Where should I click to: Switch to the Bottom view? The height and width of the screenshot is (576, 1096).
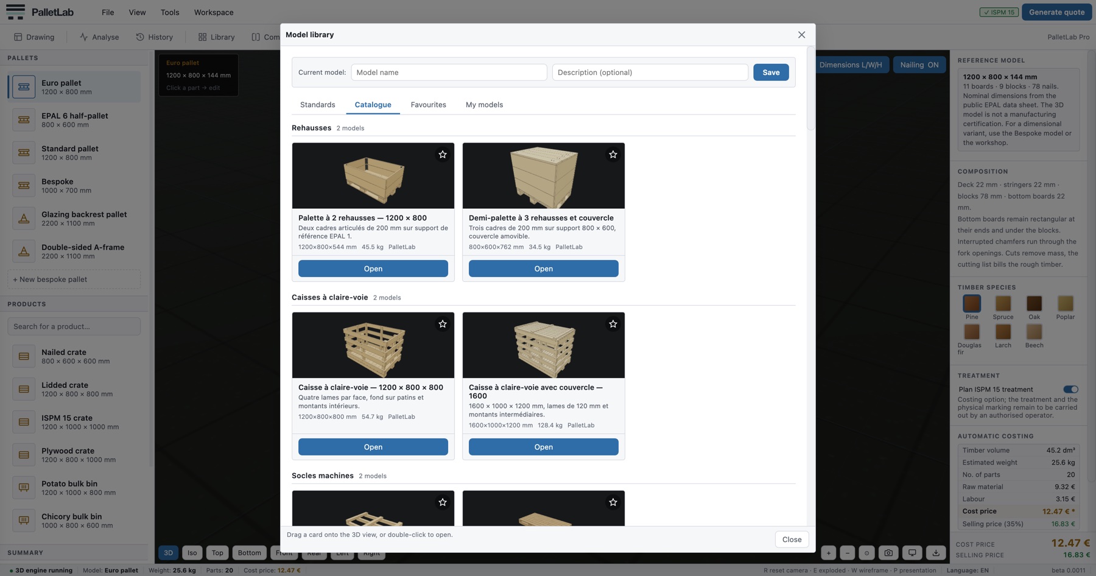click(250, 553)
